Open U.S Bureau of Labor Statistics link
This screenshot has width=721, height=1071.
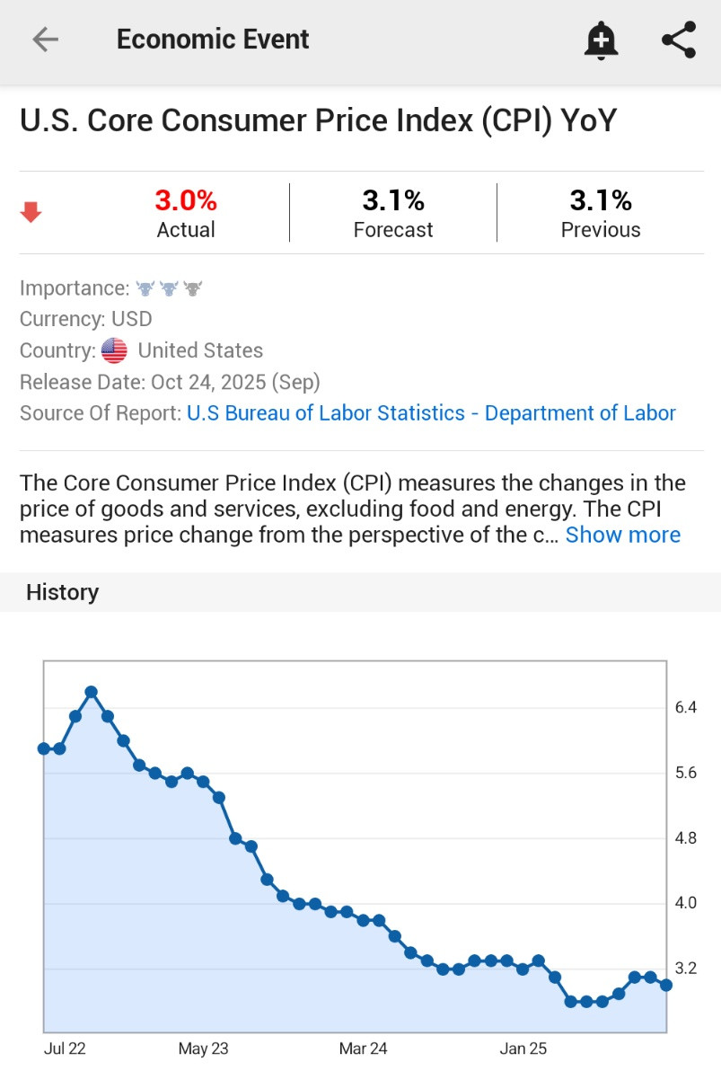pyautogui.click(x=431, y=413)
